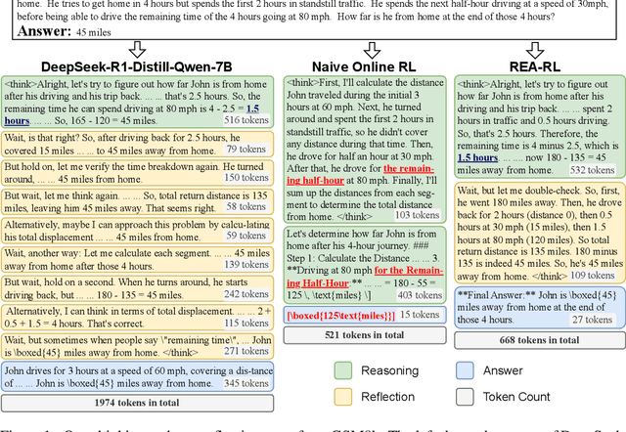
Task: Click the green Reasoning legend swatch
Action: (x=343, y=370)
